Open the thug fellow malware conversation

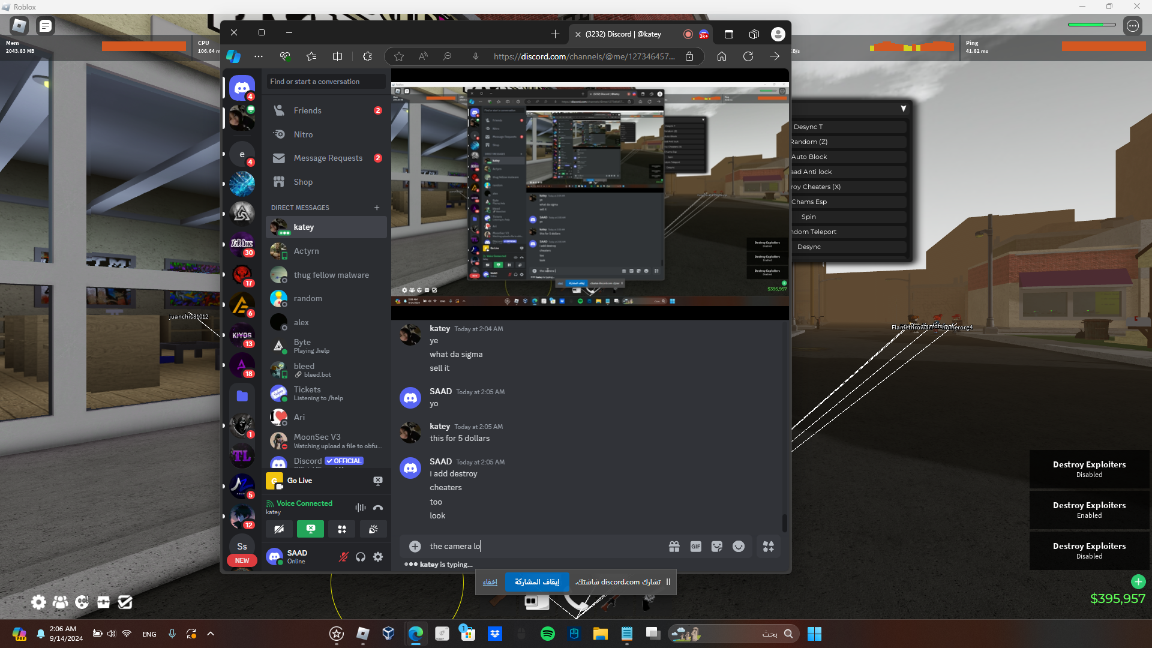point(326,275)
